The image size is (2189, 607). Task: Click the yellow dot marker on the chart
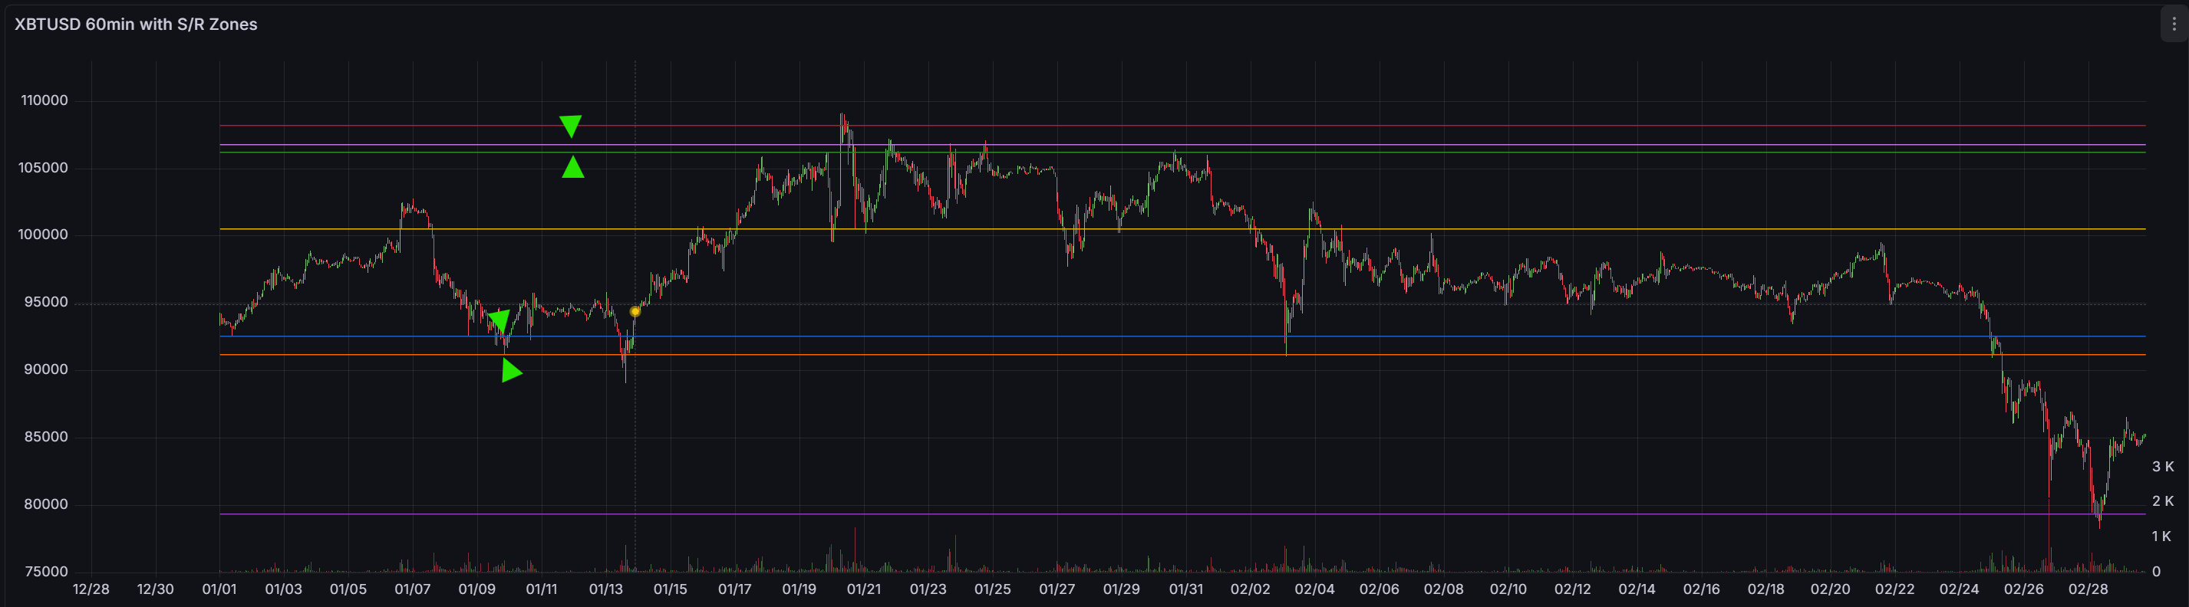tap(635, 312)
